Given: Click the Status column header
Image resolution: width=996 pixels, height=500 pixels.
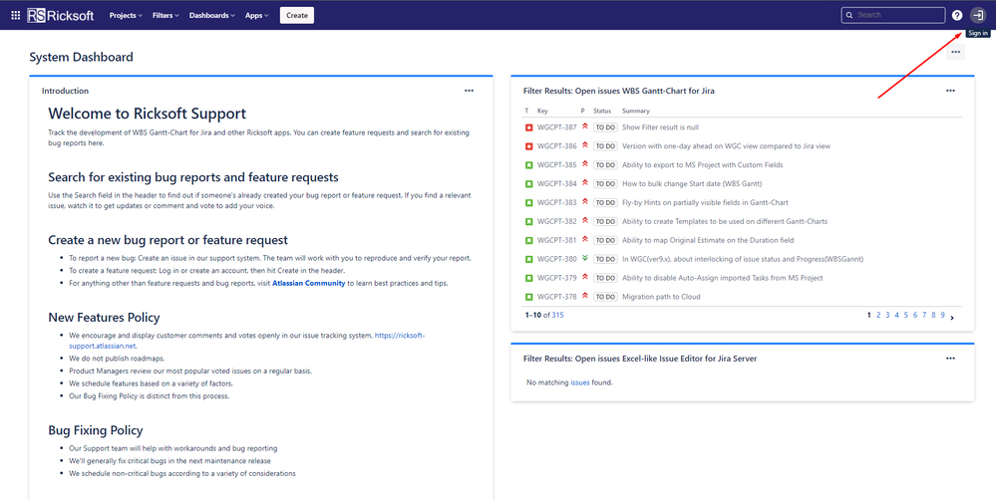Looking at the screenshot, I should point(602,111).
